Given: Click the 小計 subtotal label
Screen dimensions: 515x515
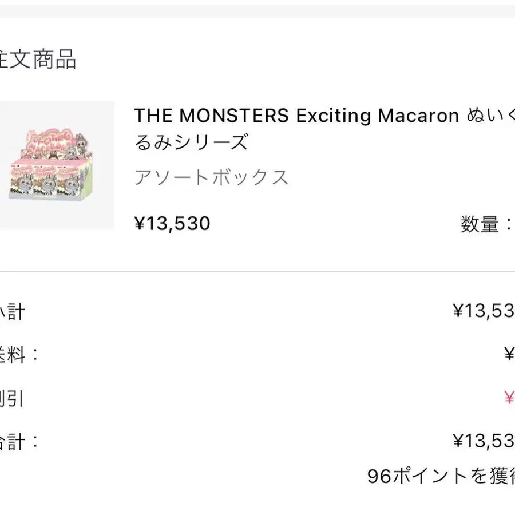Looking at the screenshot, I should pyautogui.click(x=12, y=312).
